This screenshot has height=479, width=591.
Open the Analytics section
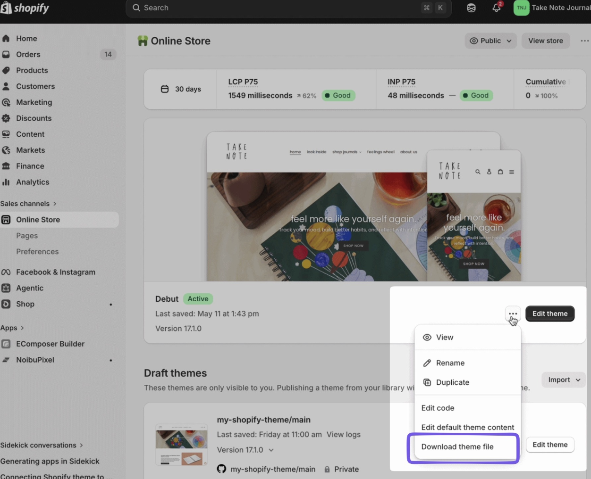click(x=33, y=182)
